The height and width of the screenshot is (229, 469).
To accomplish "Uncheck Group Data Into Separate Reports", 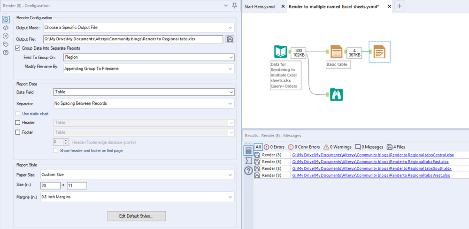I will (18, 48).
